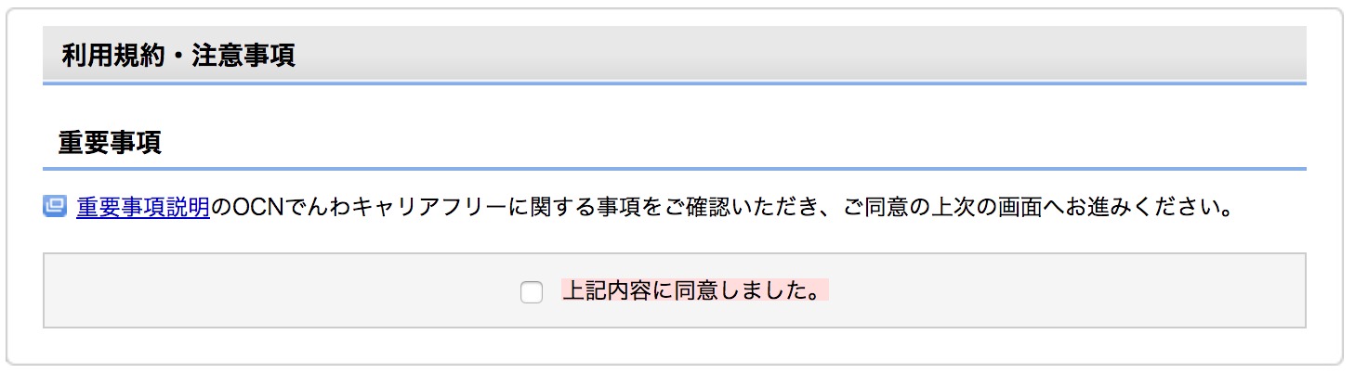Screen dimensions: 1355x373
Task: Click the new-window icon beside 重要事項説明
Action: pyautogui.click(x=55, y=206)
